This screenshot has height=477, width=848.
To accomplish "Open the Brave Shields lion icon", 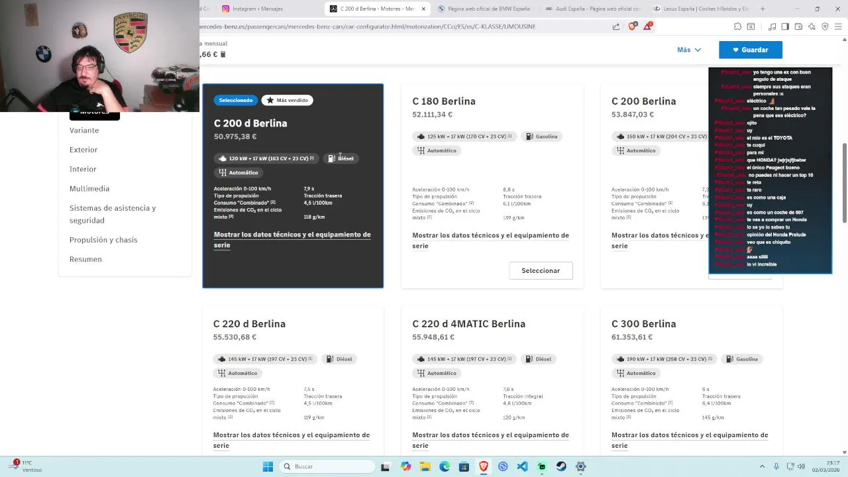I will [632, 26].
